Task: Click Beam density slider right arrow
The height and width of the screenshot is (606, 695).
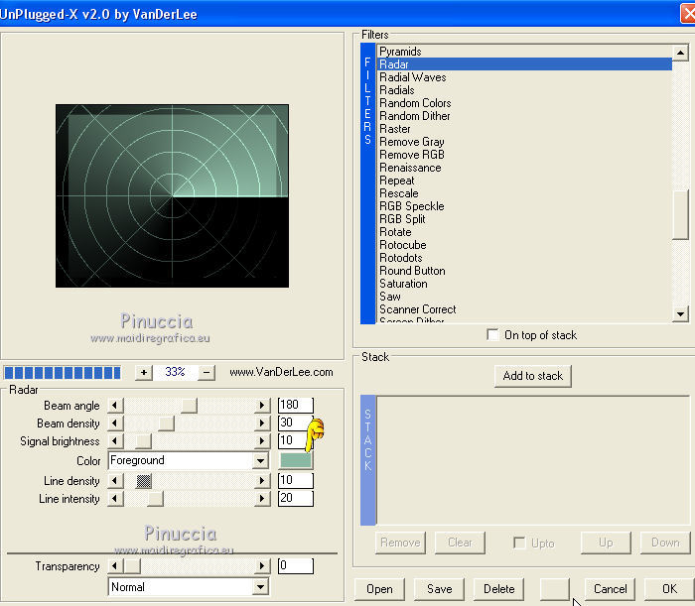Action: [x=262, y=424]
